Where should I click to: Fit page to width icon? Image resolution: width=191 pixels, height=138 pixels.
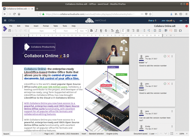point(172,134)
